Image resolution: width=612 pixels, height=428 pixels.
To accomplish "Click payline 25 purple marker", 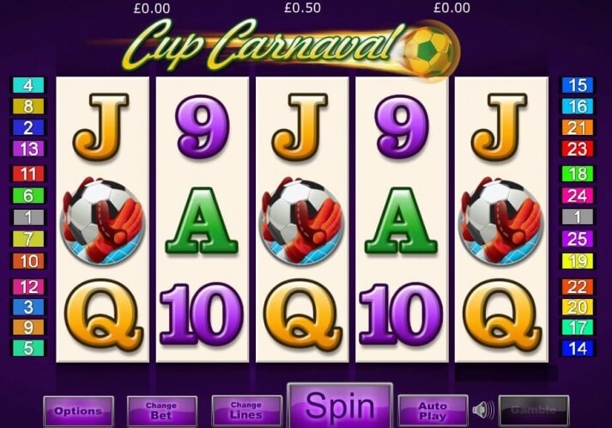I will pos(578,238).
